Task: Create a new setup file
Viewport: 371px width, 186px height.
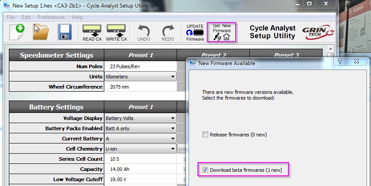Action: click(x=17, y=31)
